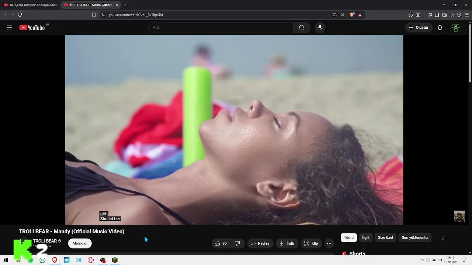472x265 pixels.
Task: Close the TROLI BEAR - Mandy tab
Action: (117, 5)
